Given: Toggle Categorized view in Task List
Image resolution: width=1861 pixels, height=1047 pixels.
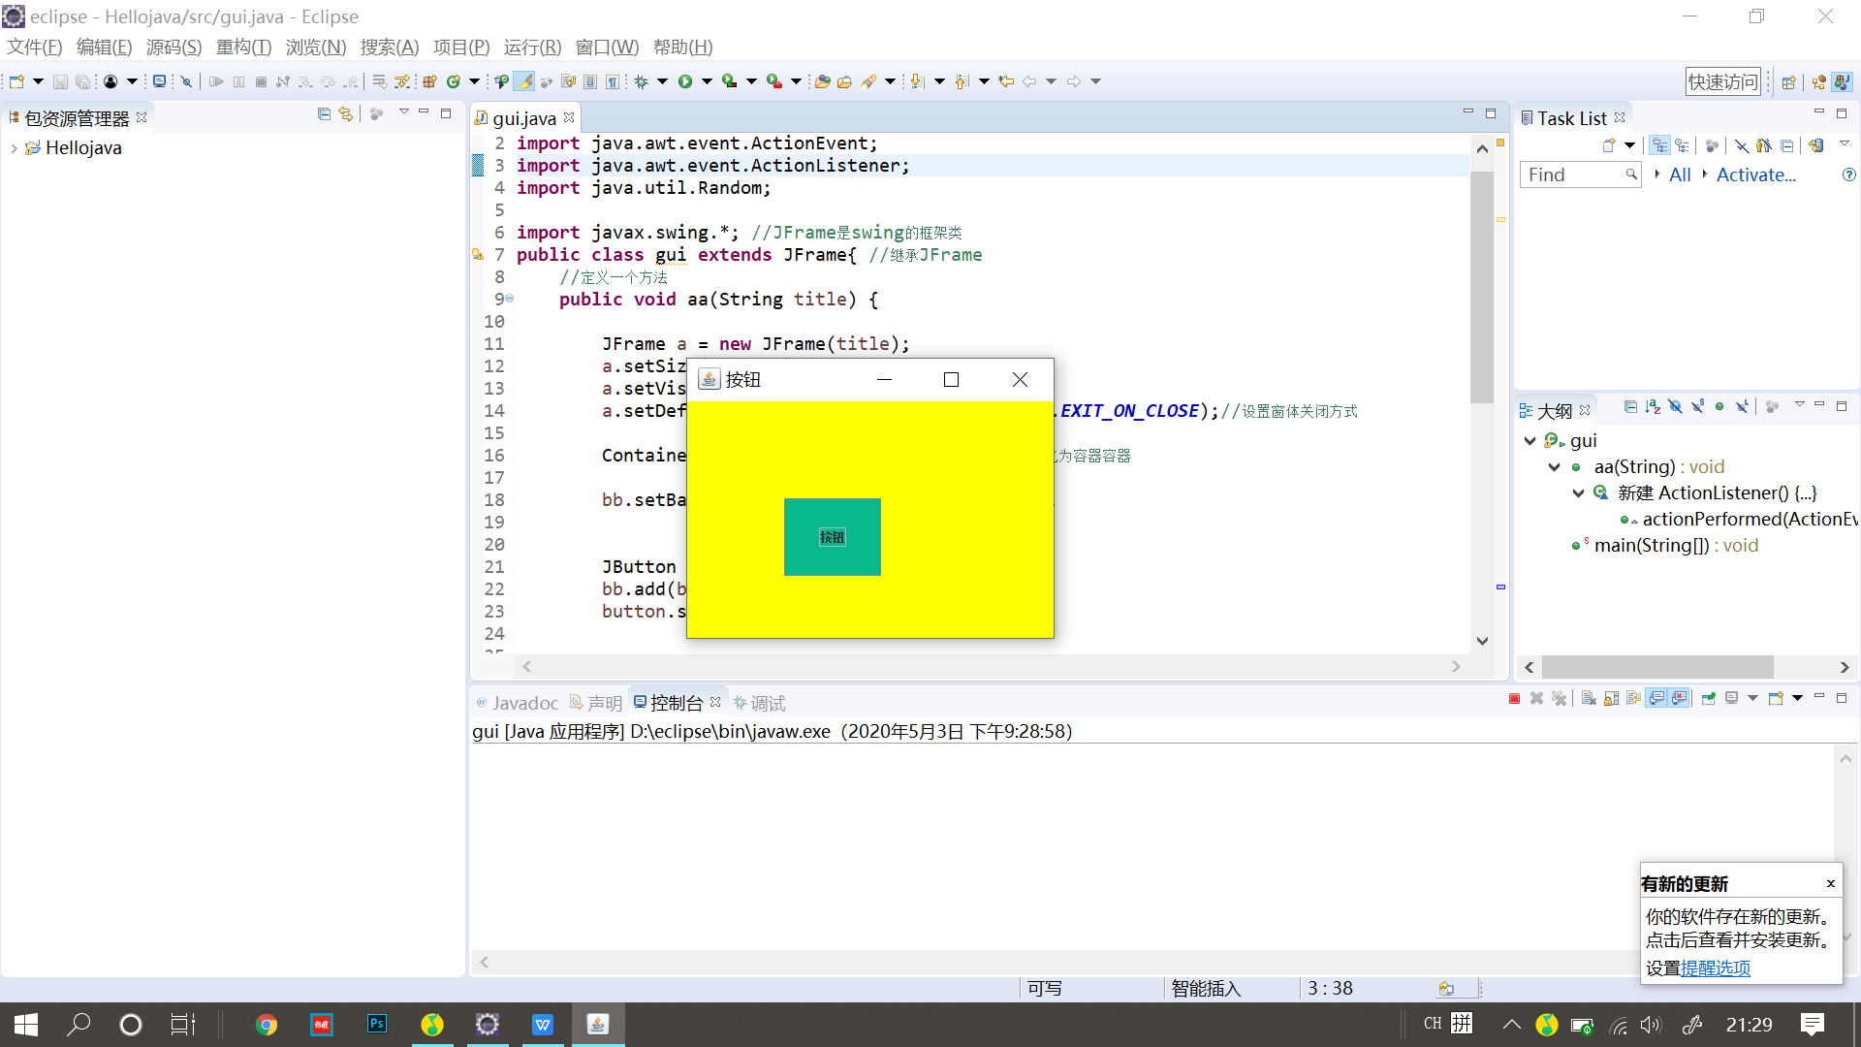Looking at the screenshot, I should (x=1660, y=145).
